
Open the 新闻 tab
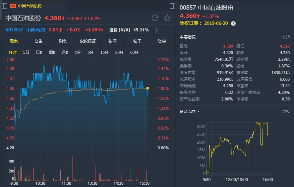tap(112, 41)
